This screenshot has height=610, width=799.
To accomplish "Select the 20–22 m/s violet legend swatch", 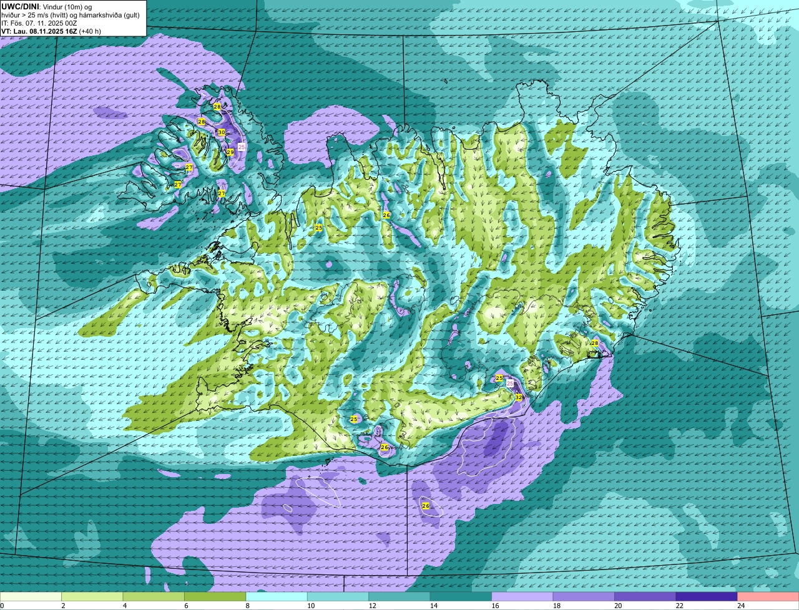I will pyautogui.click(x=646, y=597).
